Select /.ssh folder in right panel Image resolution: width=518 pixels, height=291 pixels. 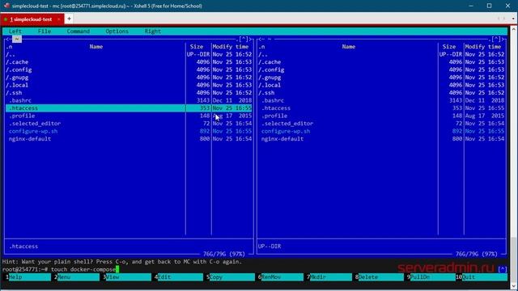381,93
